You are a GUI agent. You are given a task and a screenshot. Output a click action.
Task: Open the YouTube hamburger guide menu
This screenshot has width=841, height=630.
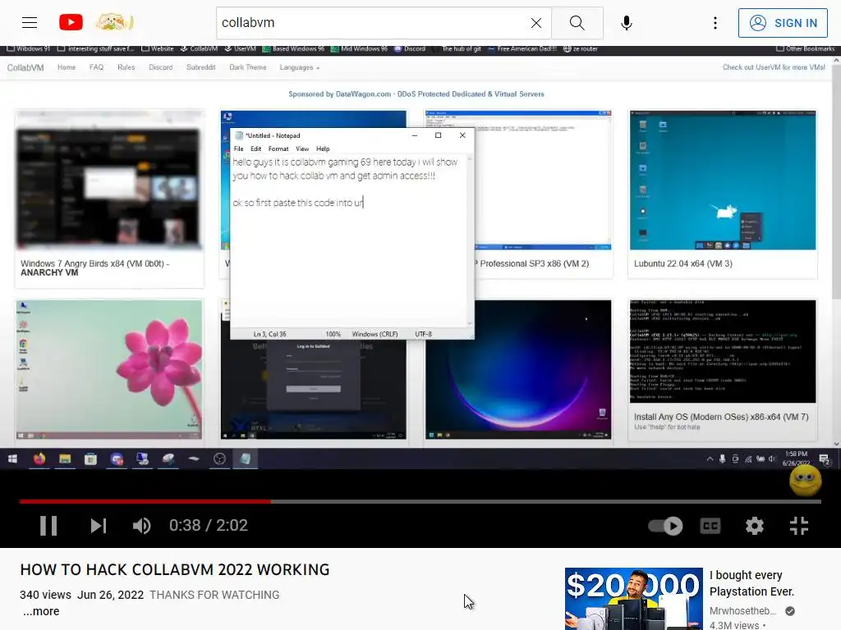pos(30,22)
